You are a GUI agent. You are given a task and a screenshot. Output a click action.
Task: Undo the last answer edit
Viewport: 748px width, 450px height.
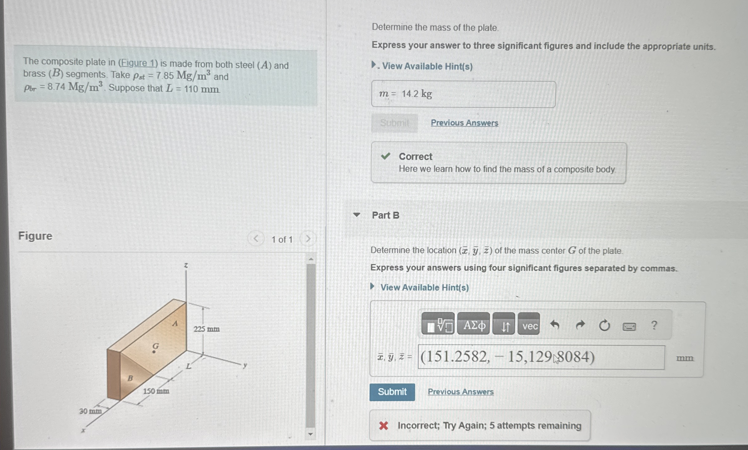click(x=556, y=325)
